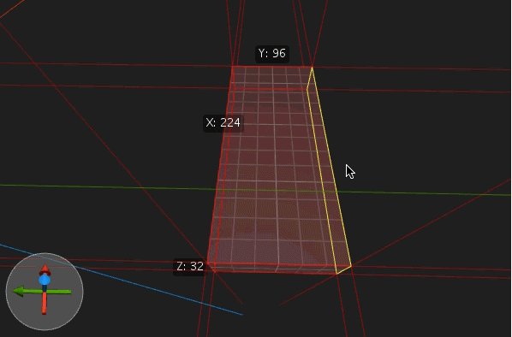Click the green axis line right of brush
Viewport: 512px width, 337px height.
[x=425, y=193]
